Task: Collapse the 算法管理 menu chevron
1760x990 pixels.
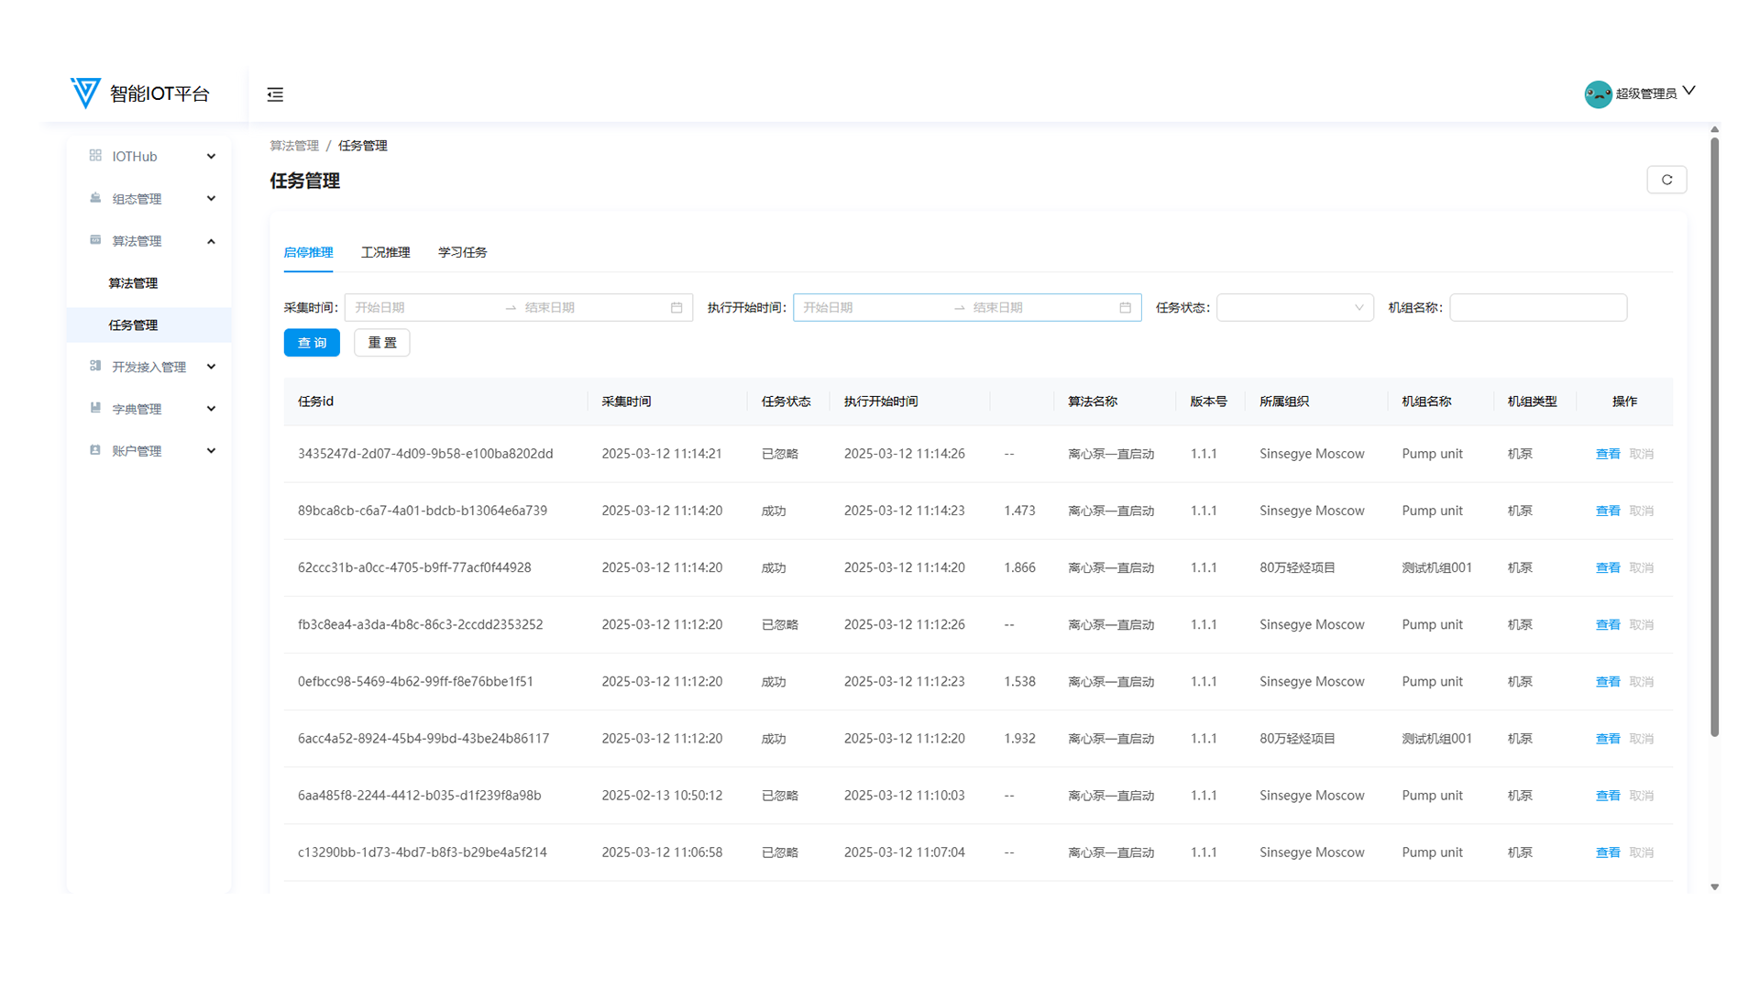Action: click(211, 241)
